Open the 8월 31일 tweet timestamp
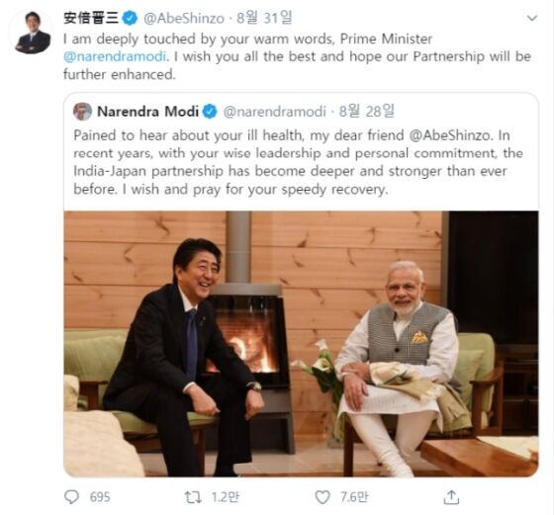Screen dimensions: 554x515 point(264,18)
